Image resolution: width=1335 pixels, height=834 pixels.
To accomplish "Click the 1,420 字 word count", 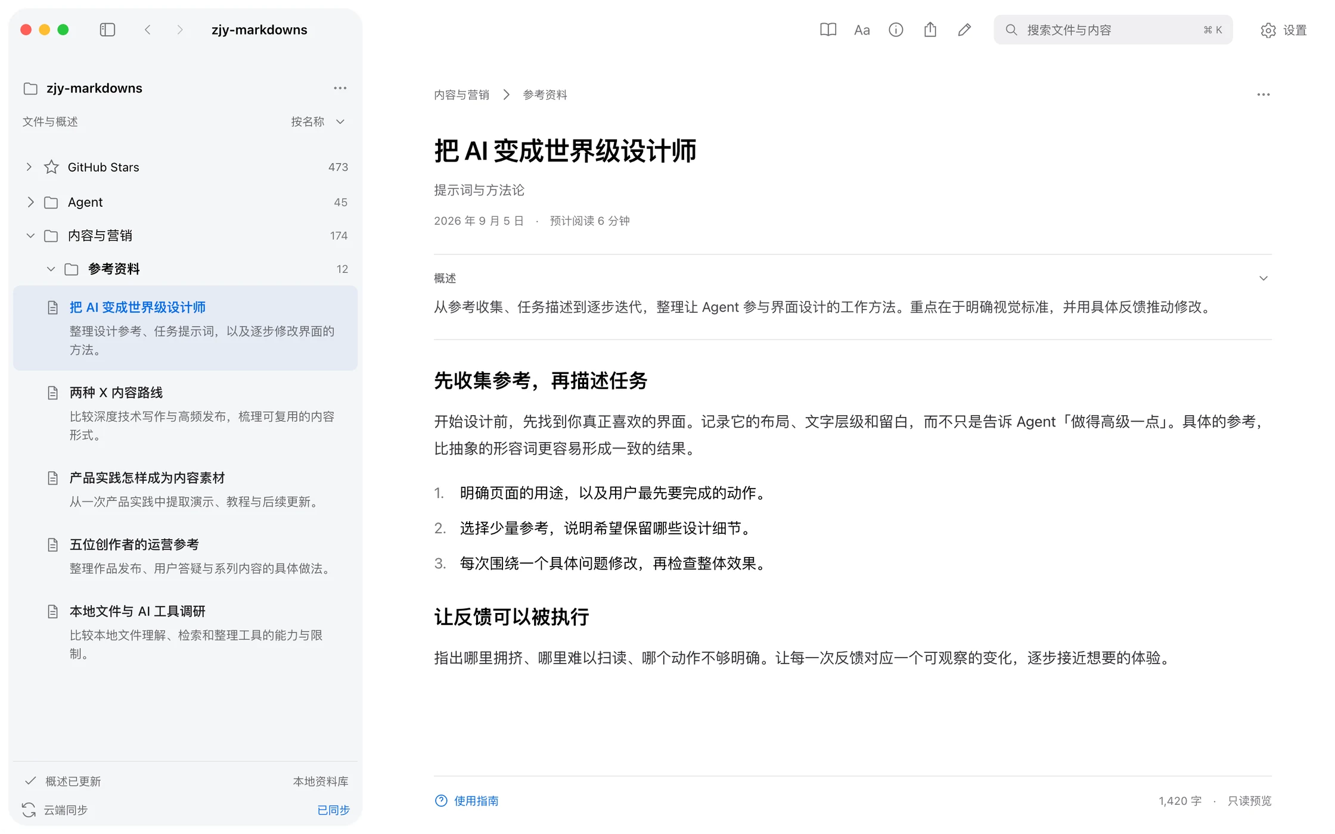I will point(1180,801).
